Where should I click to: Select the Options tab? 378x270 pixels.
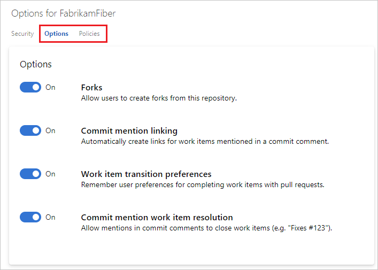click(x=57, y=34)
